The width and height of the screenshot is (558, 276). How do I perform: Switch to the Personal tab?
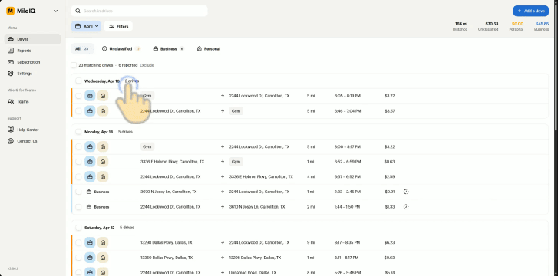click(209, 49)
